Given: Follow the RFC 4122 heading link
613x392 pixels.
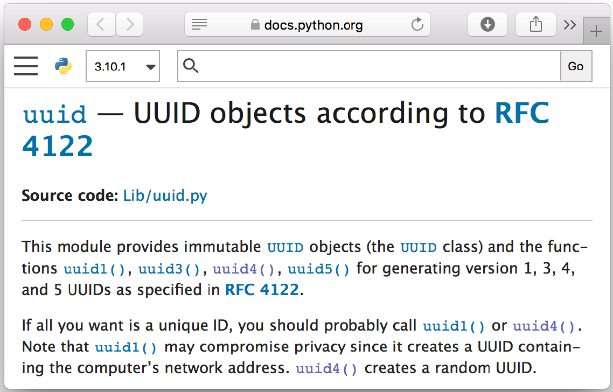Looking at the screenshot, I should coord(521,113).
